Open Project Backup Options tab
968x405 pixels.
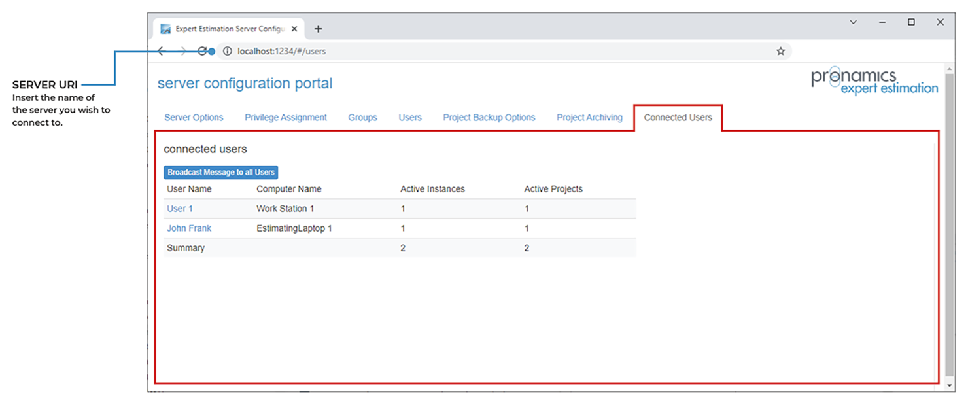489,118
